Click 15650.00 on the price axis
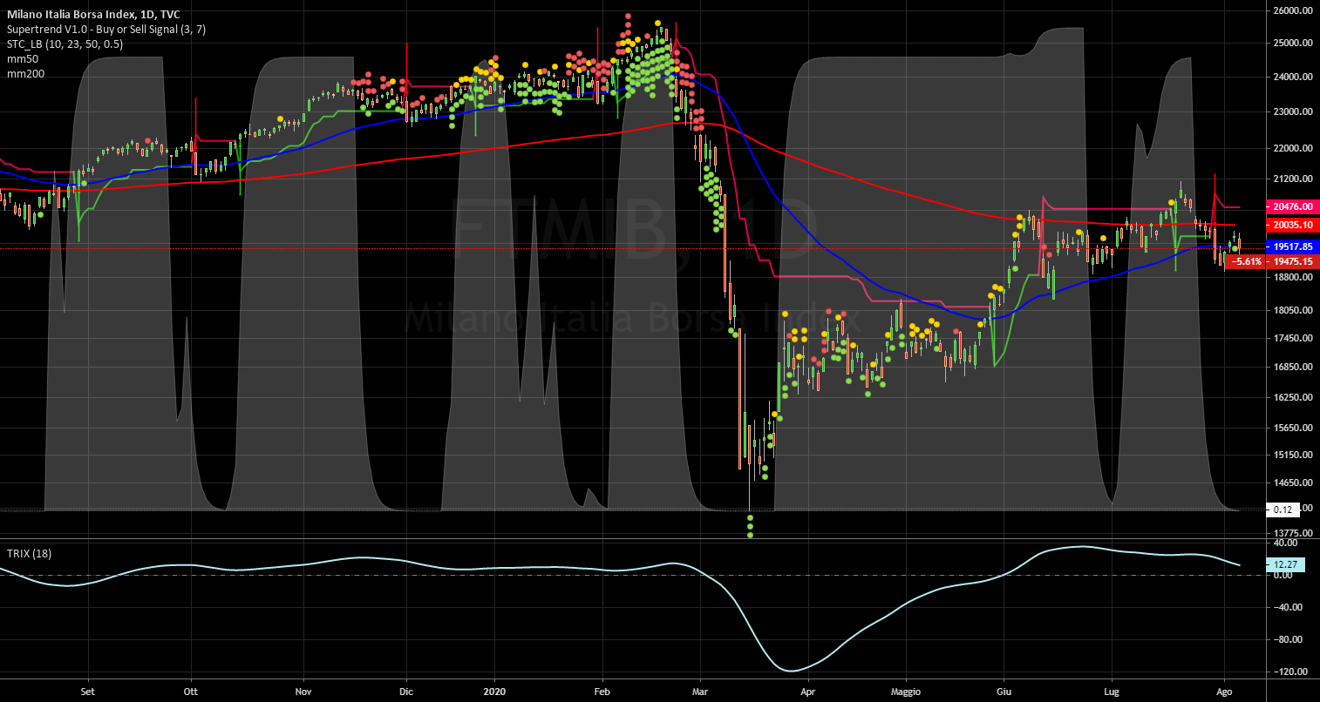The height and width of the screenshot is (702, 1320). tap(1293, 428)
